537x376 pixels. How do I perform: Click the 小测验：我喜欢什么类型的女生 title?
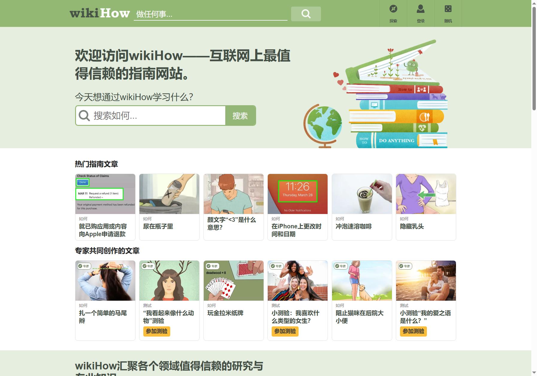pyautogui.click(x=296, y=317)
